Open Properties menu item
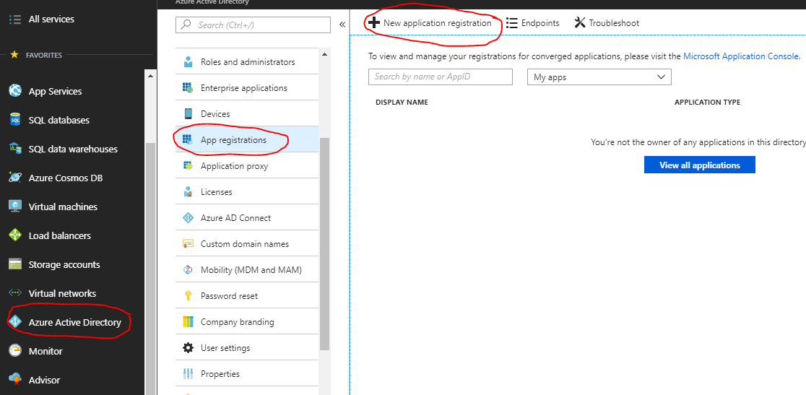 pyautogui.click(x=247, y=374)
